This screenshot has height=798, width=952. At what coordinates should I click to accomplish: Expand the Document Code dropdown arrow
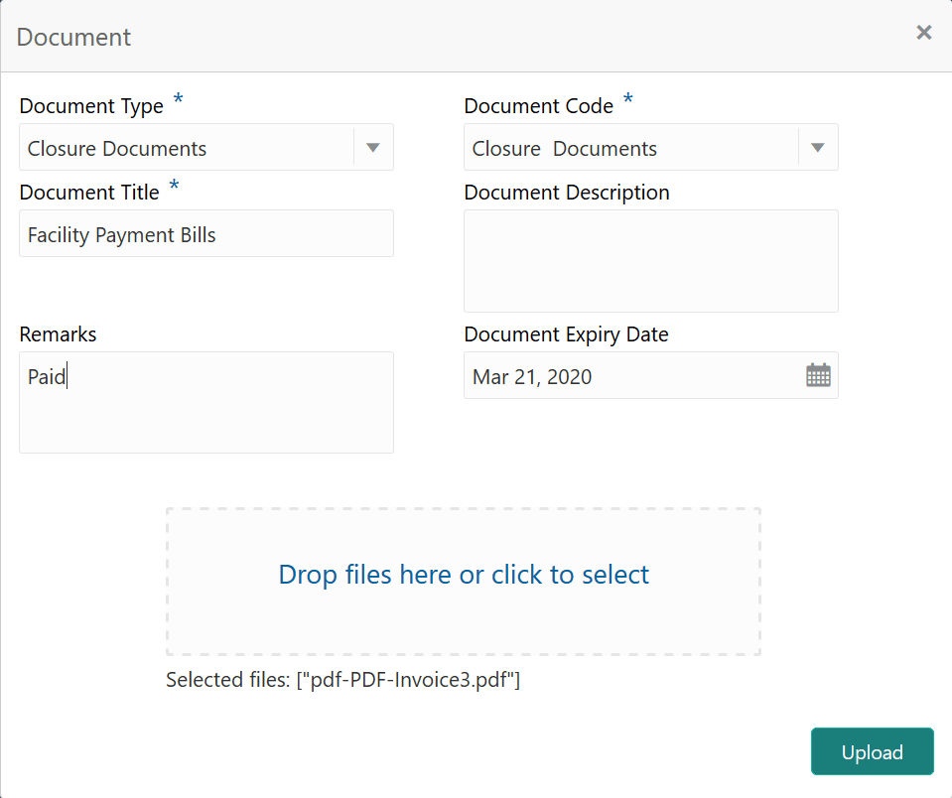[818, 148]
